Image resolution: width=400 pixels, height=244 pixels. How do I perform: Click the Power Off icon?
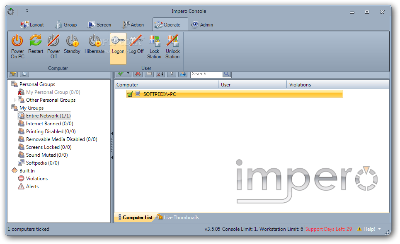point(53,41)
